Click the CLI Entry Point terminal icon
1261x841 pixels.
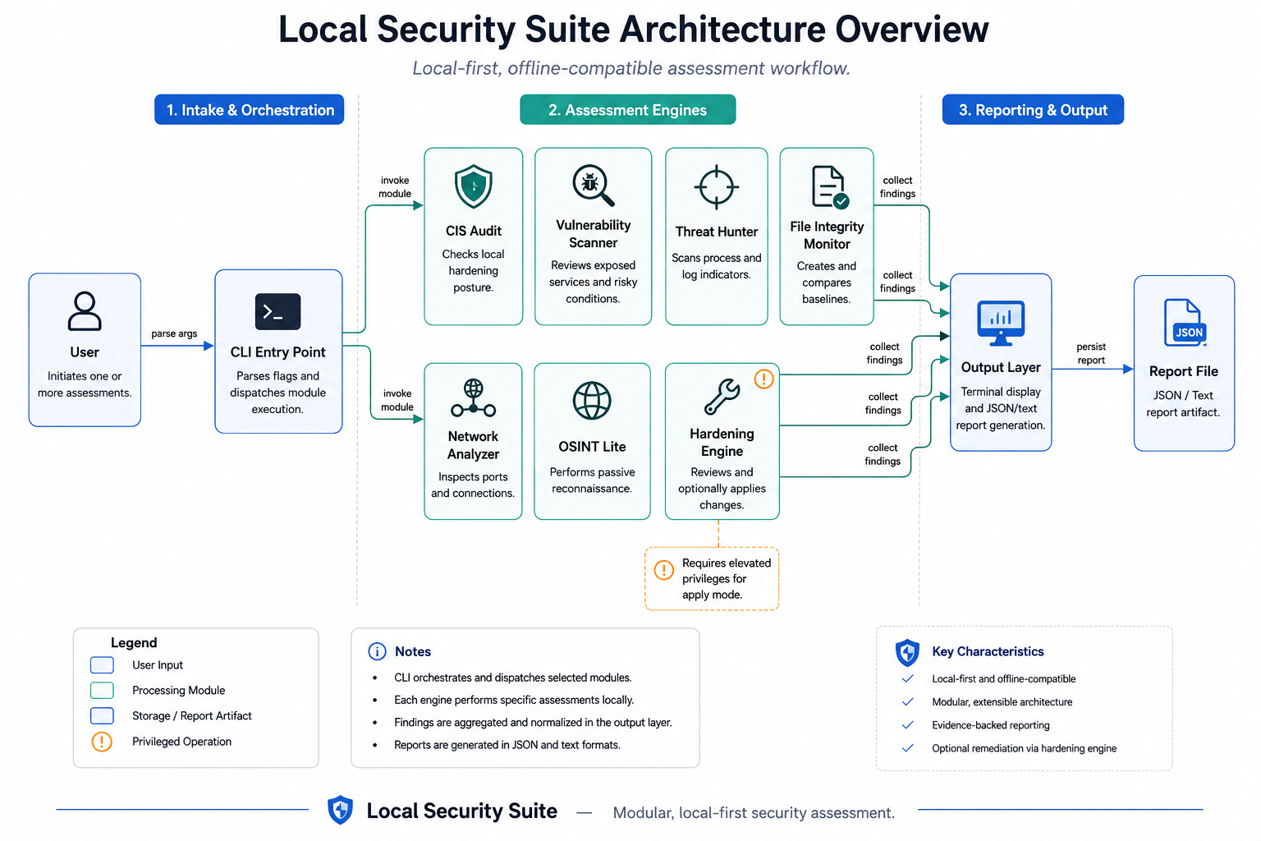pyautogui.click(x=277, y=312)
